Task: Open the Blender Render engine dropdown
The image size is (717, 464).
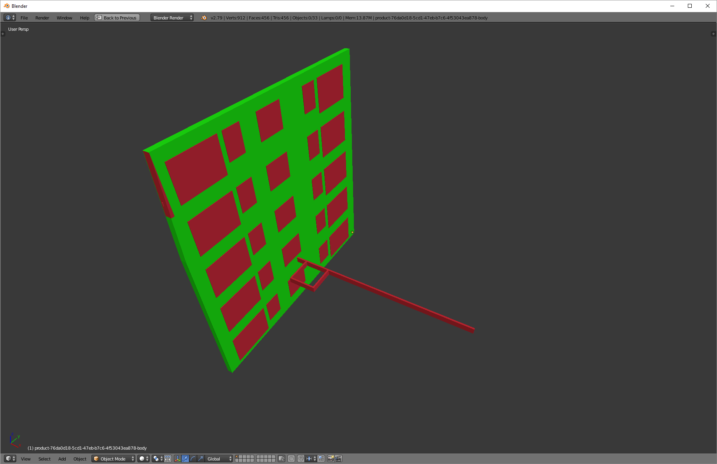Action: pos(171,18)
